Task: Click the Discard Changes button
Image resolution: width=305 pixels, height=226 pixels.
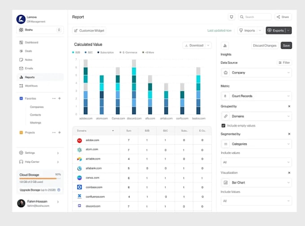Action: coord(265,46)
